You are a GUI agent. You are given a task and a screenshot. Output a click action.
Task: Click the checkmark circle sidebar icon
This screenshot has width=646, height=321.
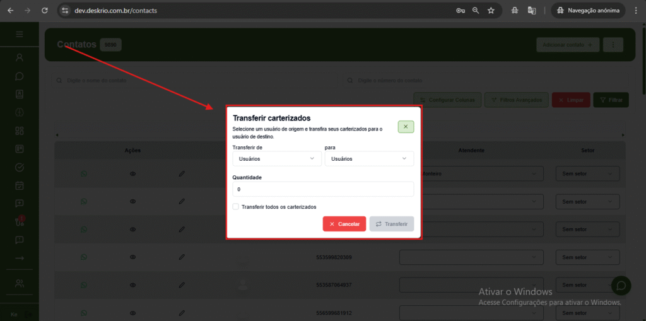[20, 167]
